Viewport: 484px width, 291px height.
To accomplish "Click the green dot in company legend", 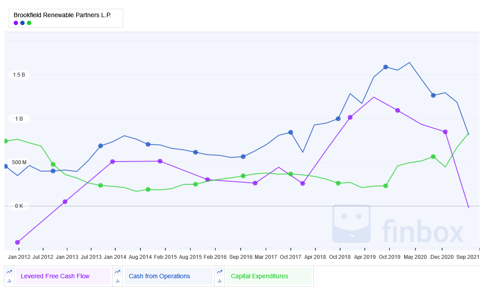I will [29, 23].
